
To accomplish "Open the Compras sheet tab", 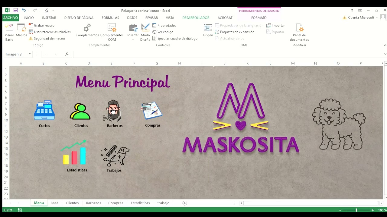I will click(x=116, y=203).
